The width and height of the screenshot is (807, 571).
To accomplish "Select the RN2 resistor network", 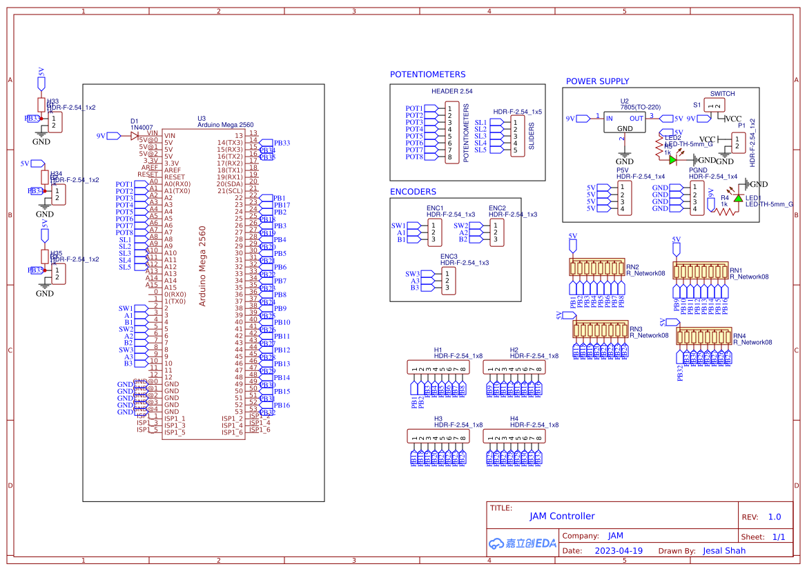I will [x=597, y=268].
